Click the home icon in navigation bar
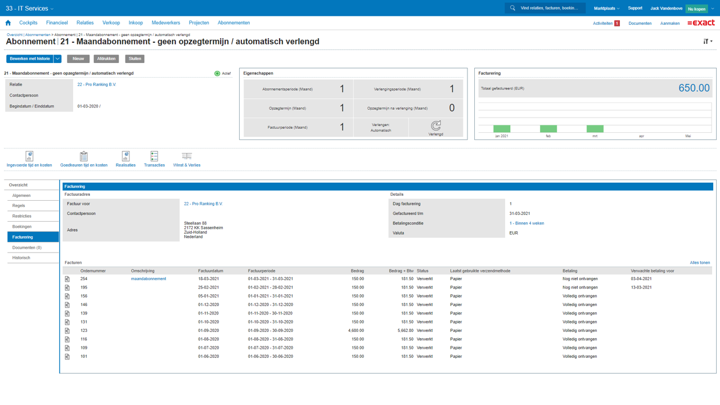Viewport: 720px width, 405px height. pyautogui.click(x=8, y=23)
